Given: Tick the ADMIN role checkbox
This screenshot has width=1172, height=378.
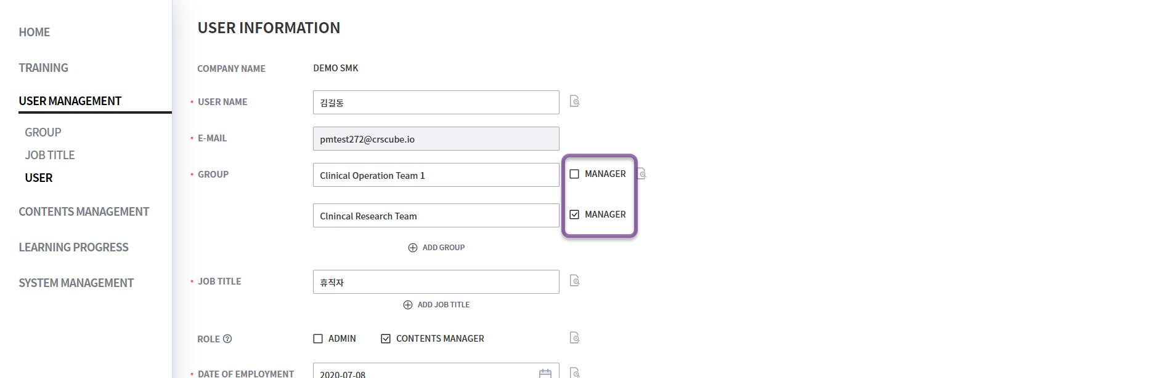Looking at the screenshot, I should (318, 339).
